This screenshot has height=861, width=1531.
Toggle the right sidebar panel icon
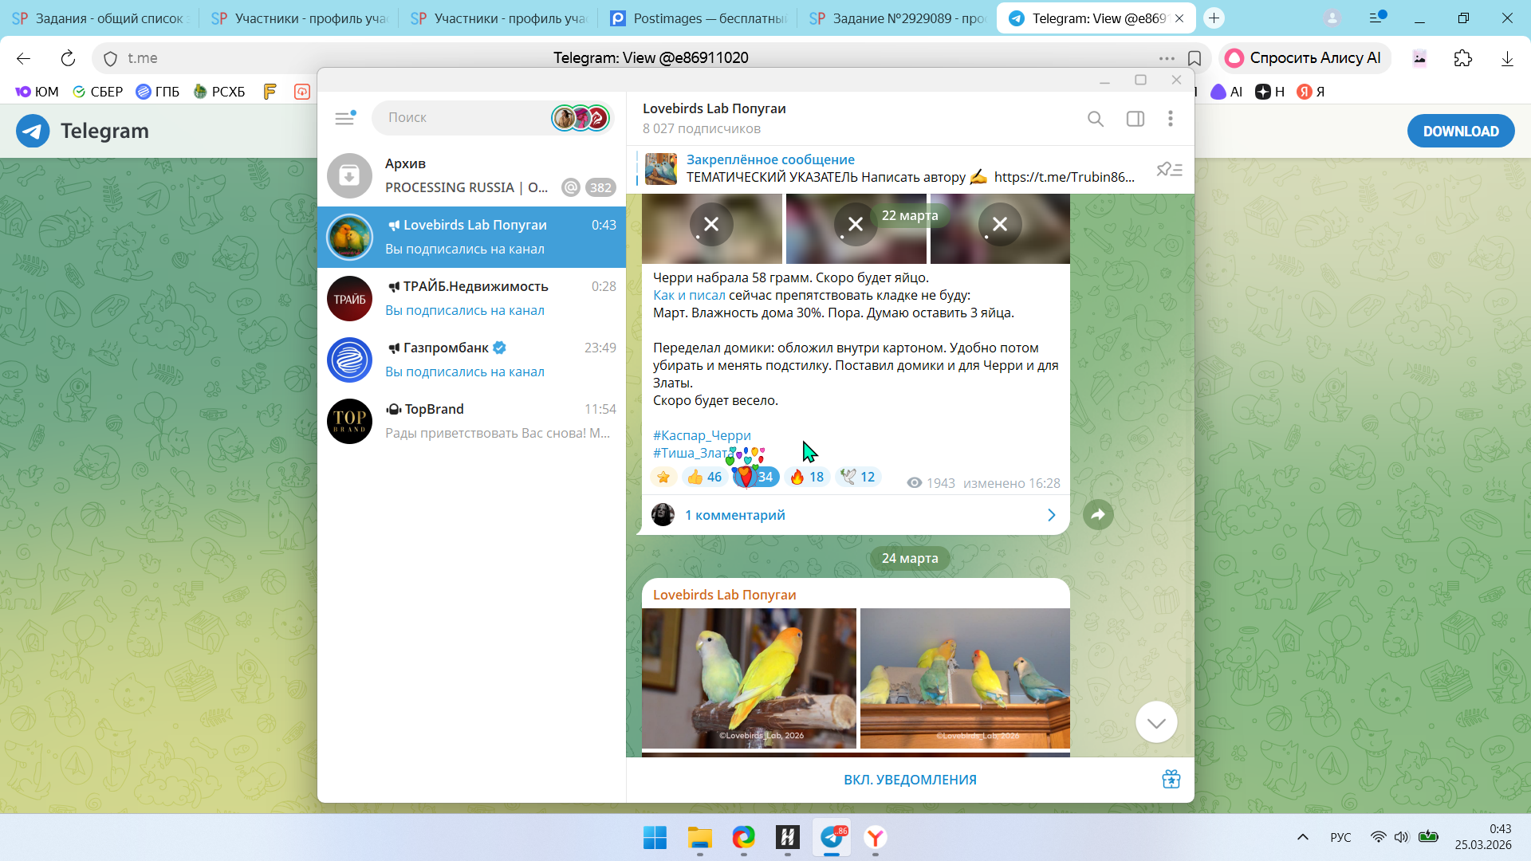pyautogui.click(x=1135, y=119)
